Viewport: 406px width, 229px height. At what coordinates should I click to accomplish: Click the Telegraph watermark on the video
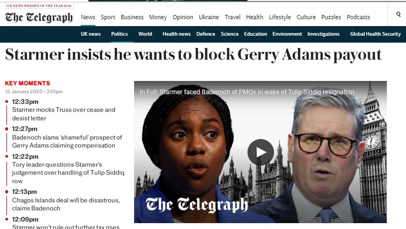[196, 205]
